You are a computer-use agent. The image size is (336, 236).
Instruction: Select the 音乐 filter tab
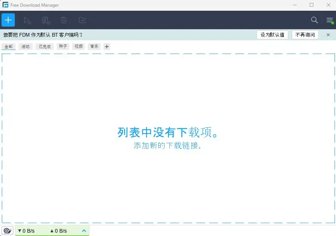(x=94, y=46)
